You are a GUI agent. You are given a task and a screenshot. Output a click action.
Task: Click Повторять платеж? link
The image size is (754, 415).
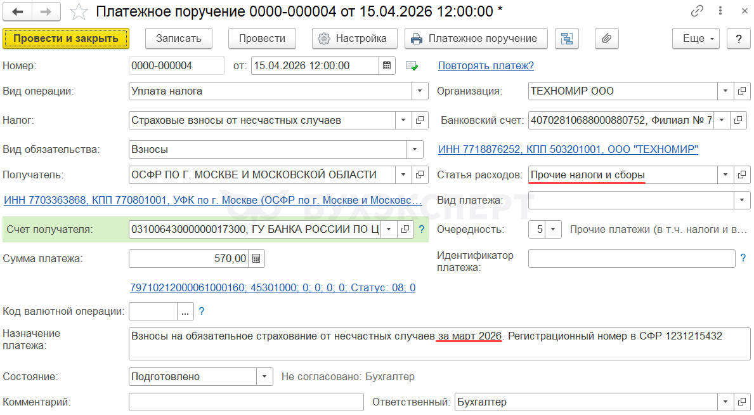click(486, 66)
